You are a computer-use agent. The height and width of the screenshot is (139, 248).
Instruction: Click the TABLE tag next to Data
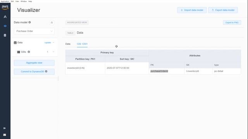pyautogui.click(x=70, y=33)
